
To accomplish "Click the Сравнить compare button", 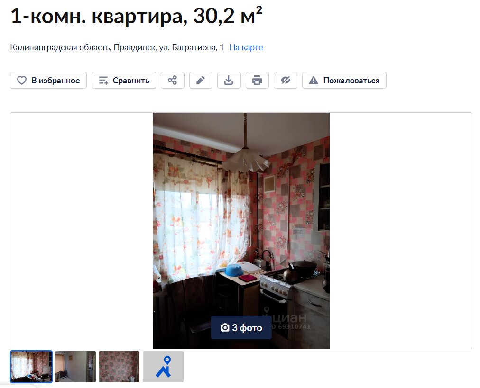I will tap(124, 81).
